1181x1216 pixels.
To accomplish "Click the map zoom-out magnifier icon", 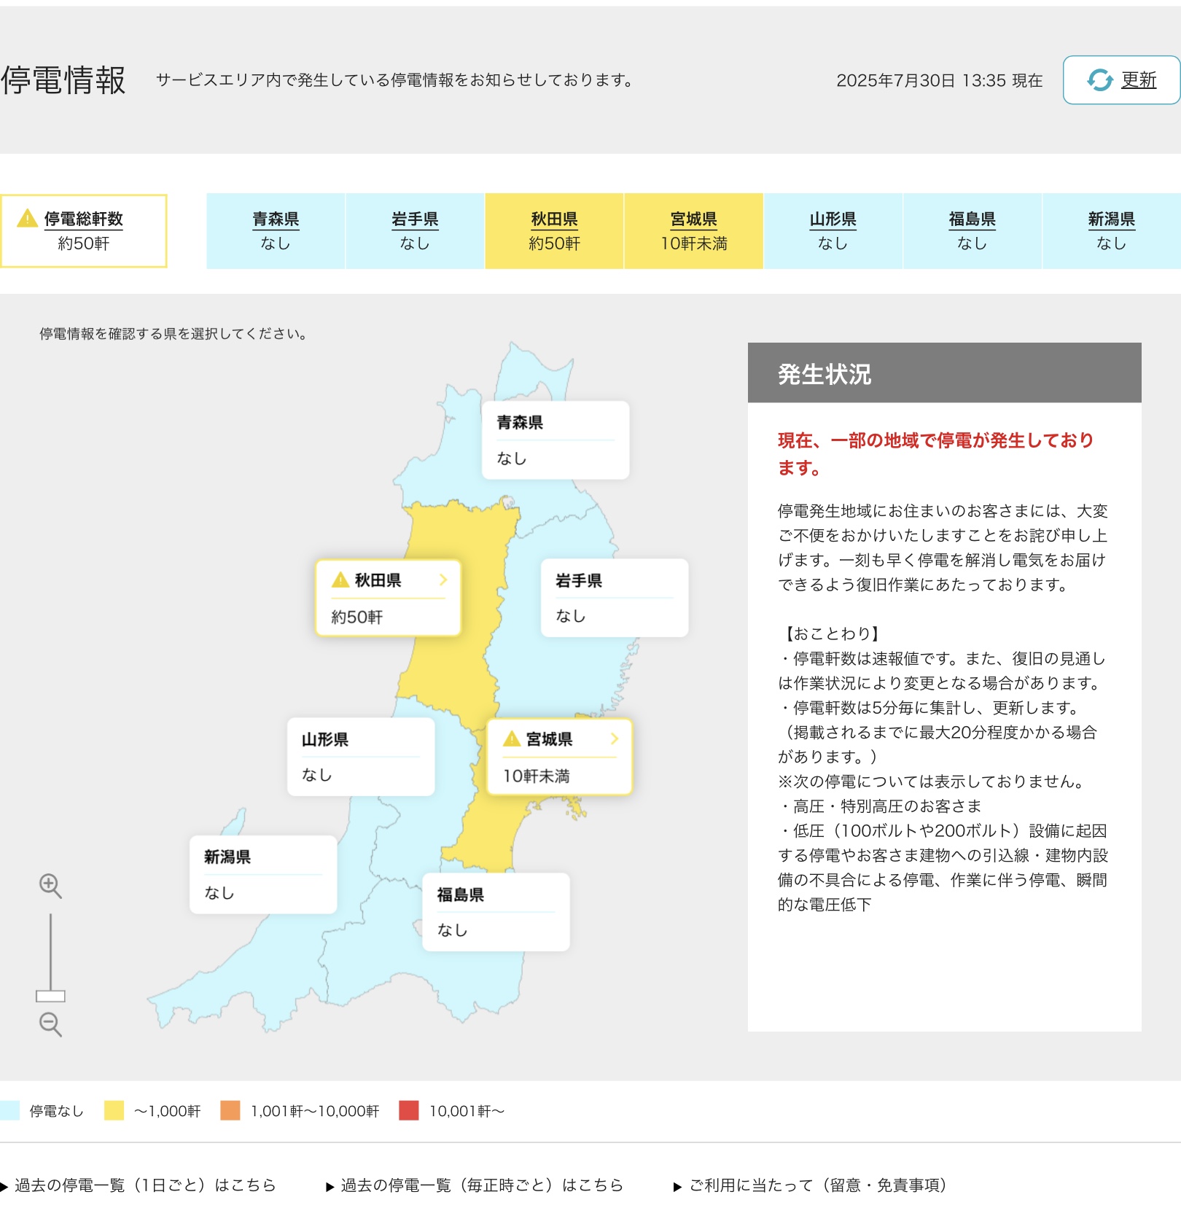I will [x=50, y=1024].
